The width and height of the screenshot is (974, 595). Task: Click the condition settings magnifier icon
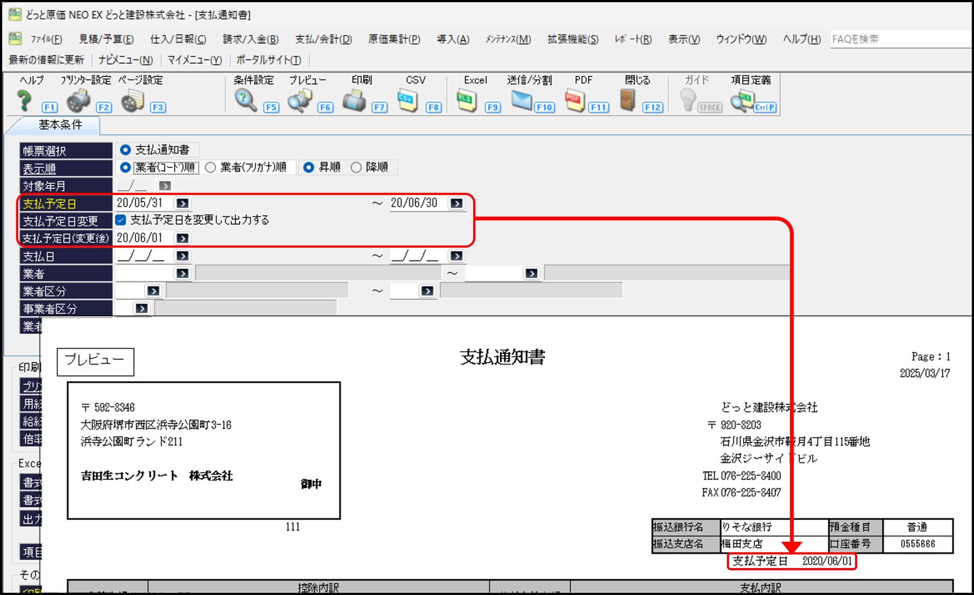[x=246, y=100]
